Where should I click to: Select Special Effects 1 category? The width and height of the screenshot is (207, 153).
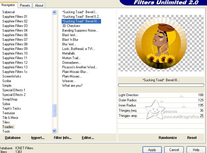(x=14, y=90)
